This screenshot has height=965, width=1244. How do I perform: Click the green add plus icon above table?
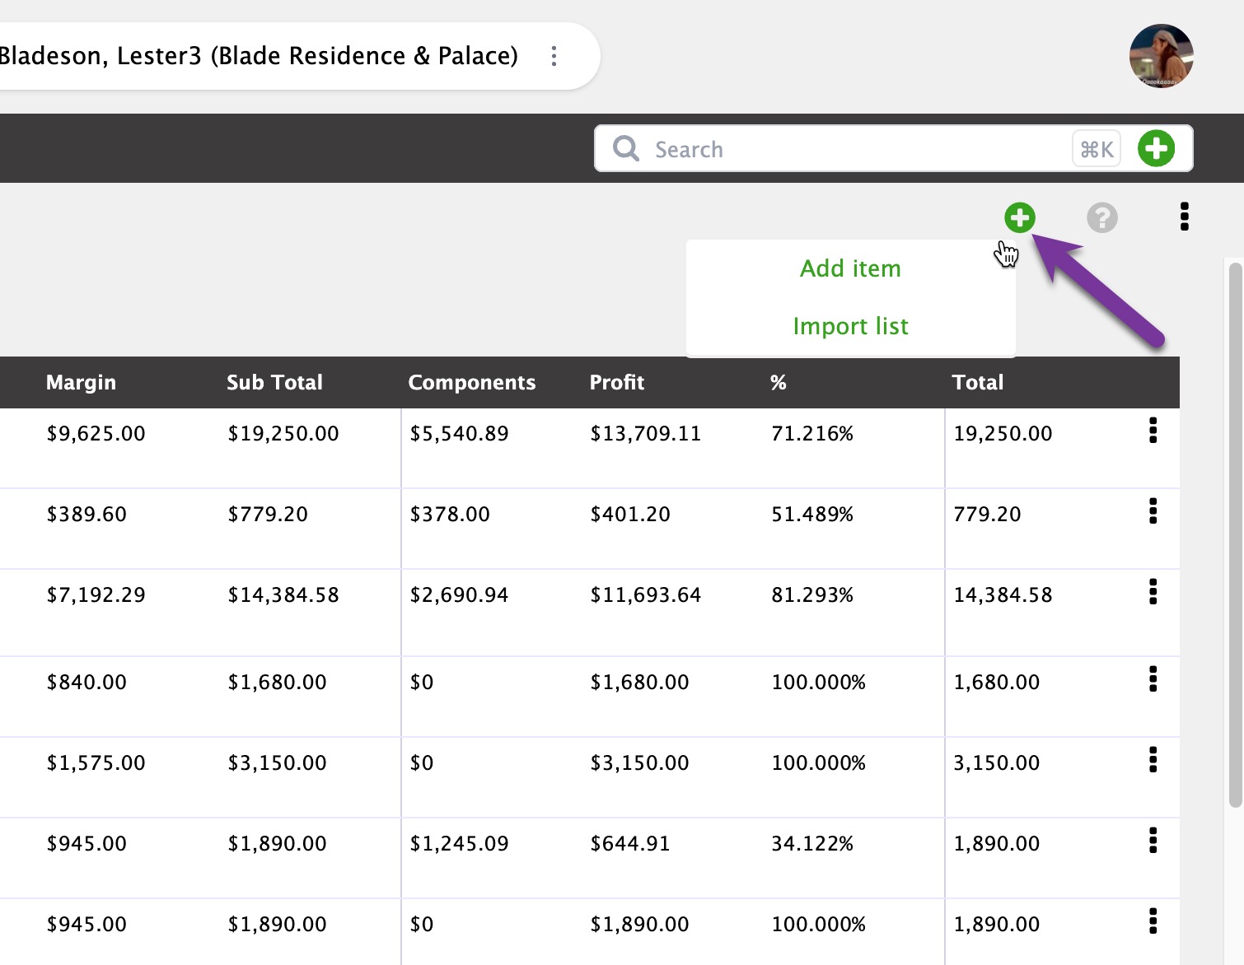point(1020,217)
